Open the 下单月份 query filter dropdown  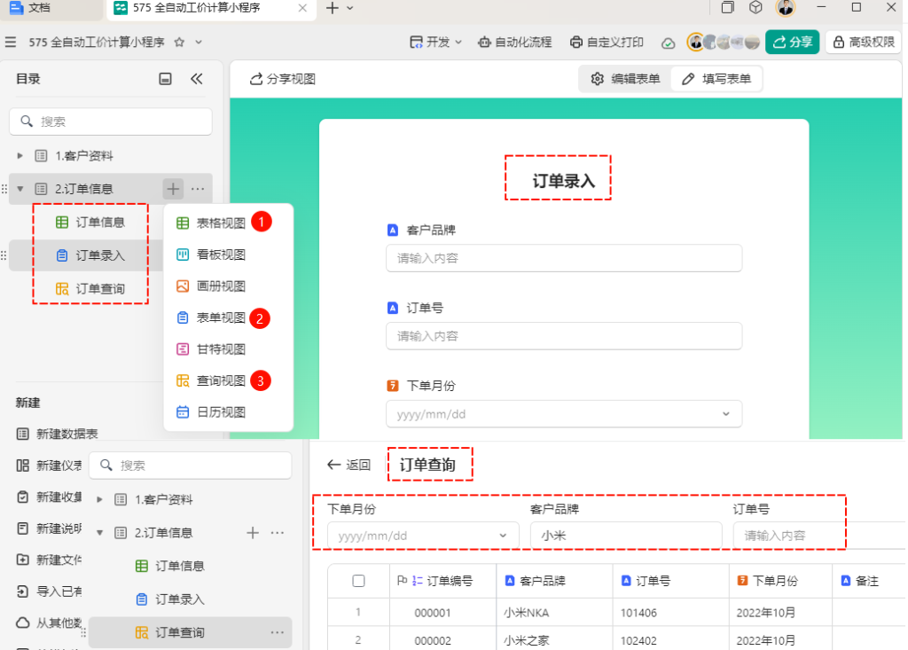tap(423, 536)
